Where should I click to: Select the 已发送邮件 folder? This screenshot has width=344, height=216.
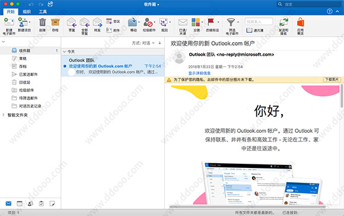(x=30, y=74)
